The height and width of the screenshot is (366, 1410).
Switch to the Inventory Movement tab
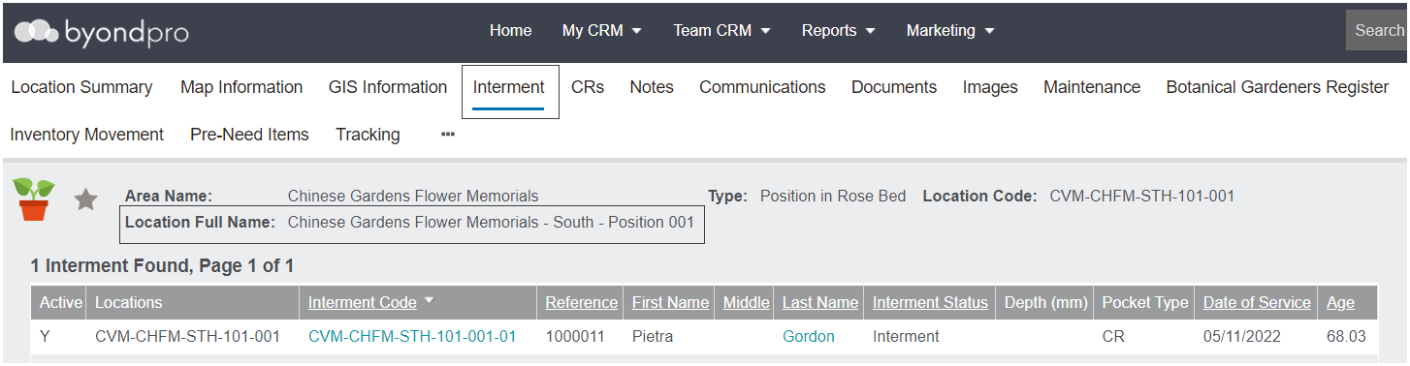[x=87, y=135]
